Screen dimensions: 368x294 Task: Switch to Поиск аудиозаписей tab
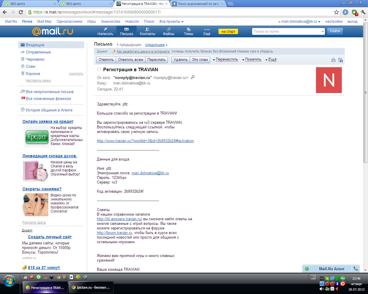198,4
